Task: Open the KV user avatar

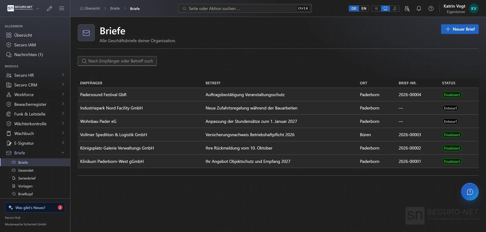Action: pyautogui.click(x=474, y=8)
